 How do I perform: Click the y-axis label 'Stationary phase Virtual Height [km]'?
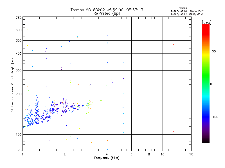coord(12,84)
